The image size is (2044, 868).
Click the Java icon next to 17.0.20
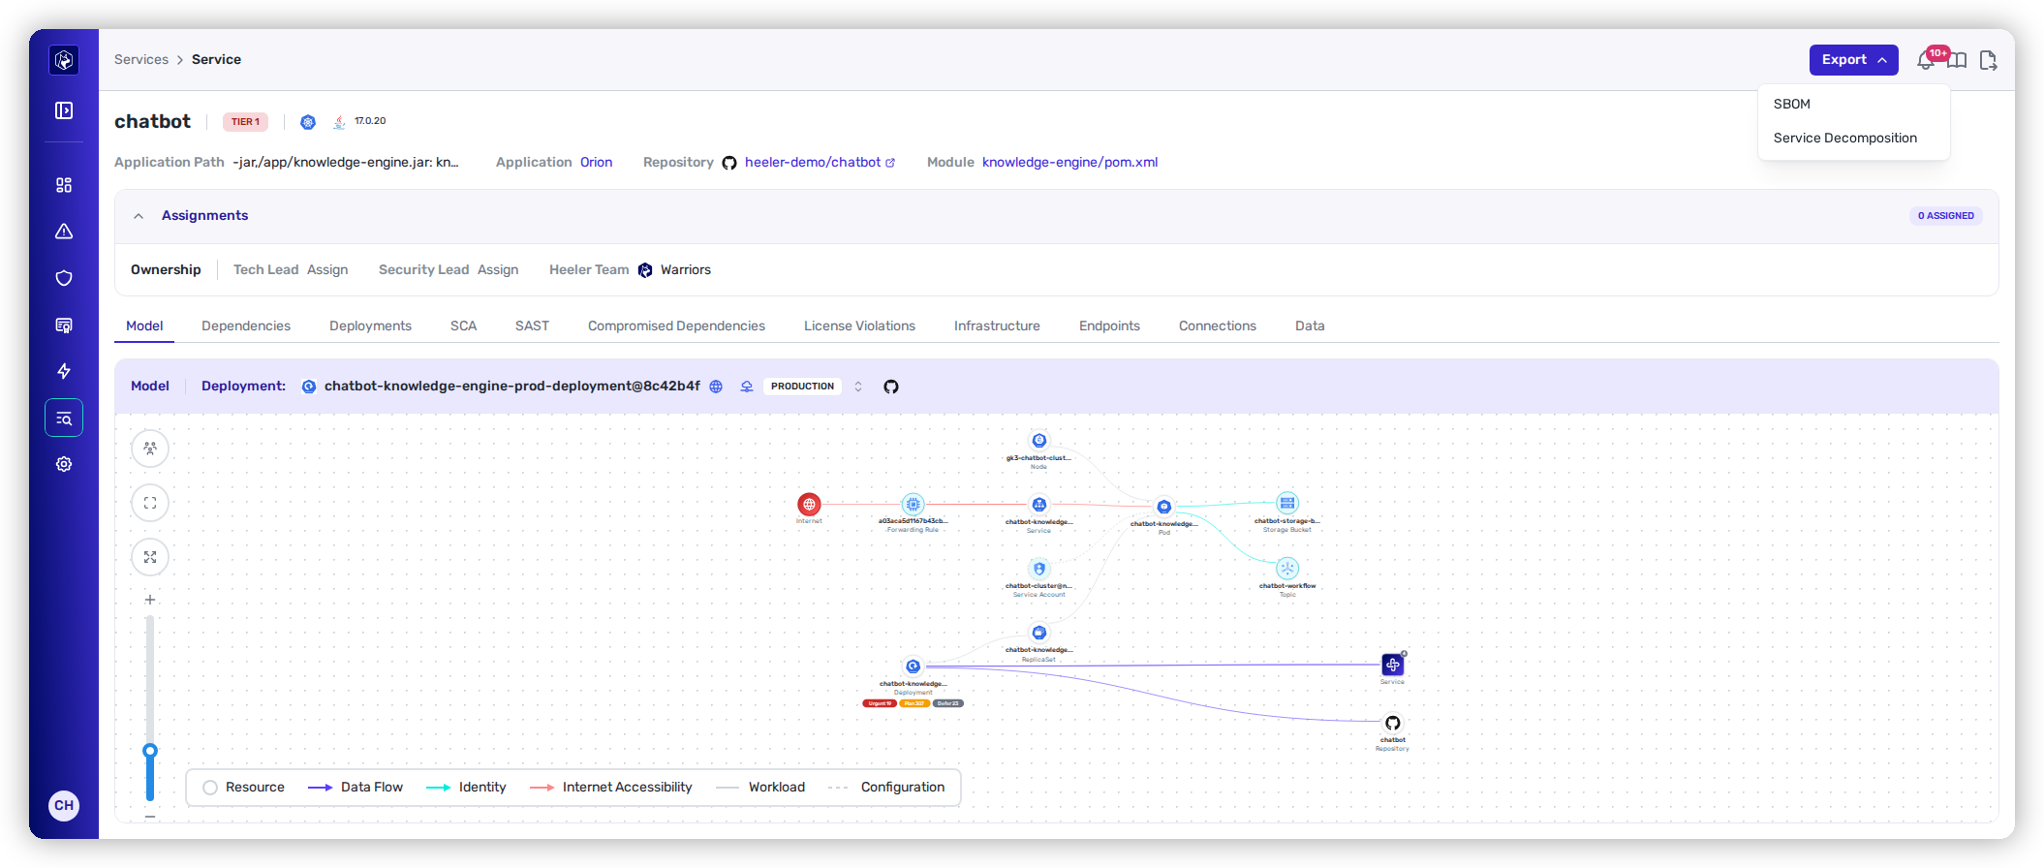click(339, 122)
